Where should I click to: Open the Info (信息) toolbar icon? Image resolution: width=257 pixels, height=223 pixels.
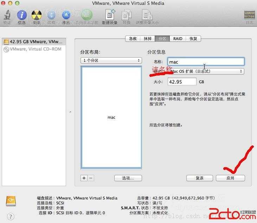coord(22,15)
